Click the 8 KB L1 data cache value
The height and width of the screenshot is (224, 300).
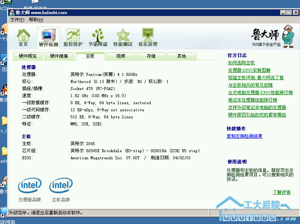pyautogui.click(x=110, y=103)
